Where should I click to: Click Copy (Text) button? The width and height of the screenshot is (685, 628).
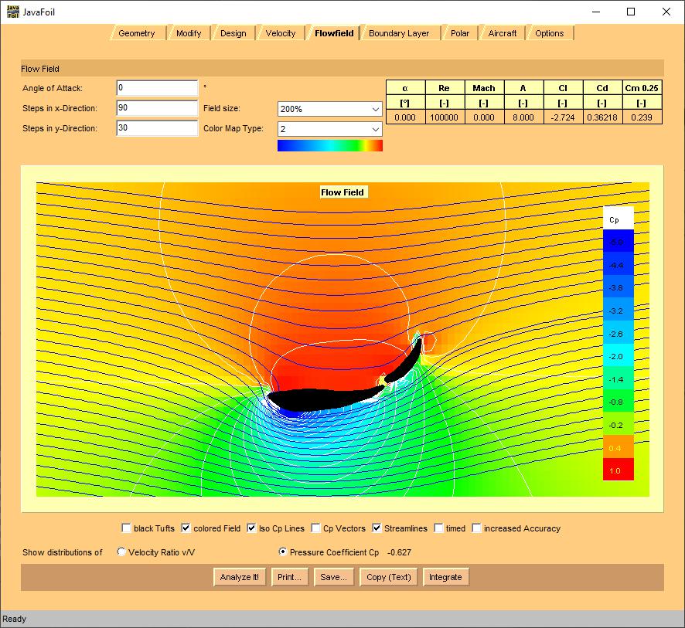[388, 577]
